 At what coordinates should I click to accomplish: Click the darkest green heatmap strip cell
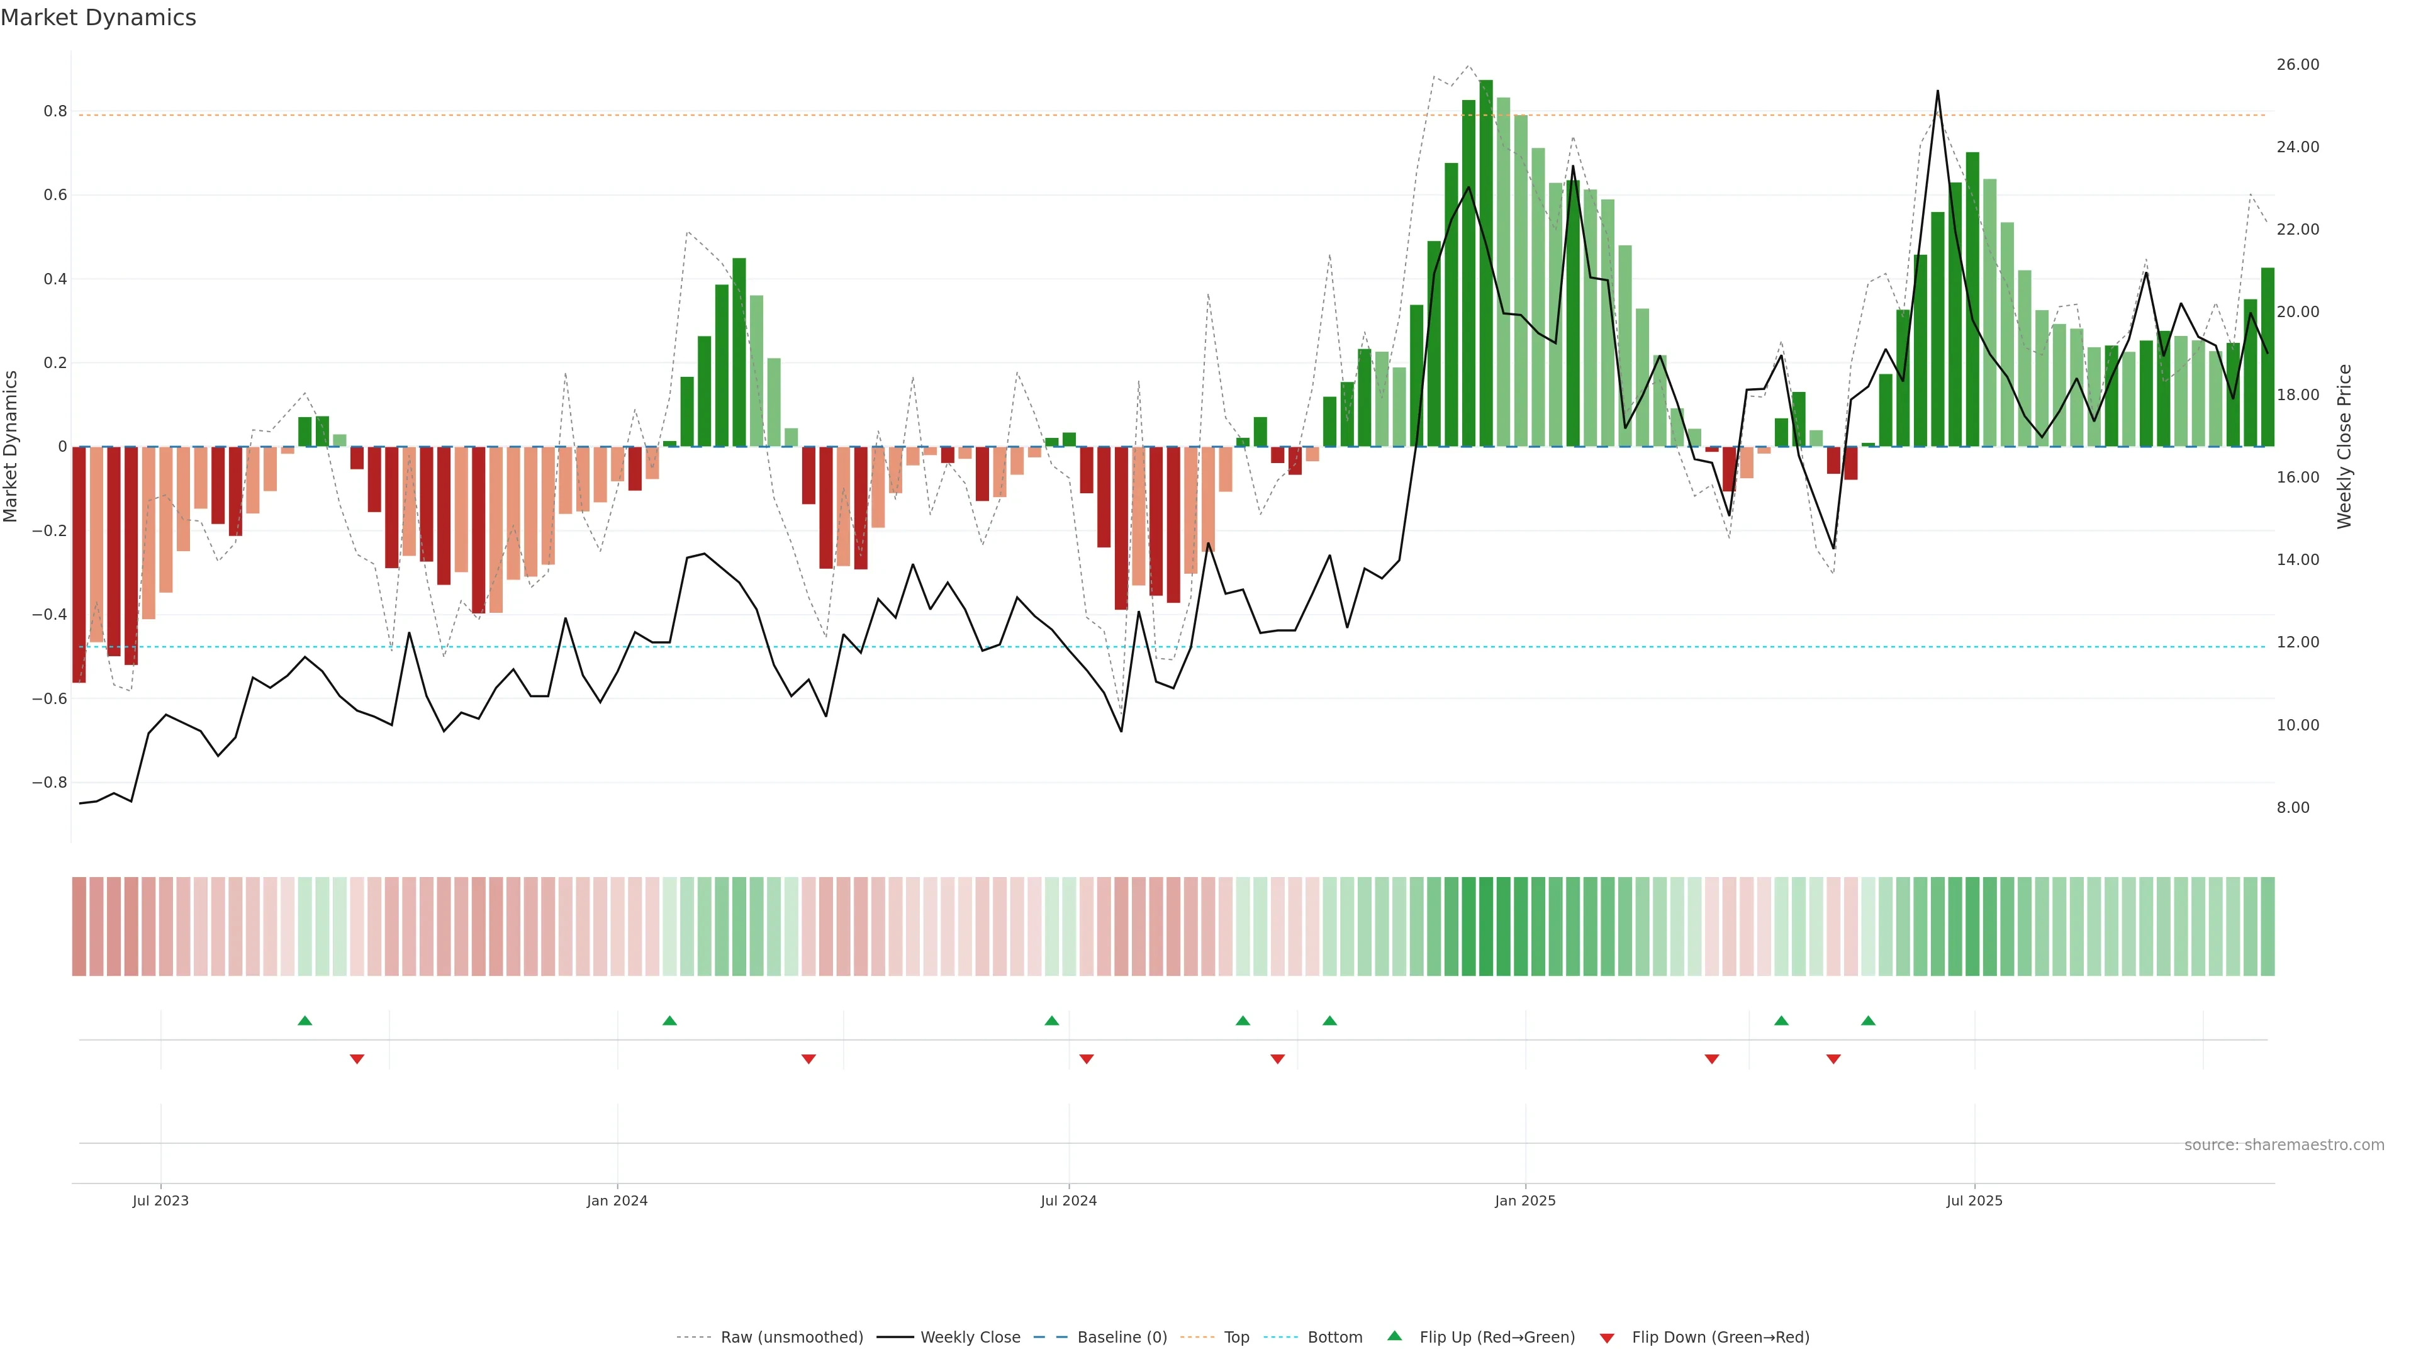pyautogui.click(x=1485, y=927)
